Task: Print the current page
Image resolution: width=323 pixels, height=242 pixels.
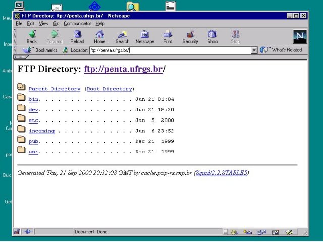Action: coord(168,37)
